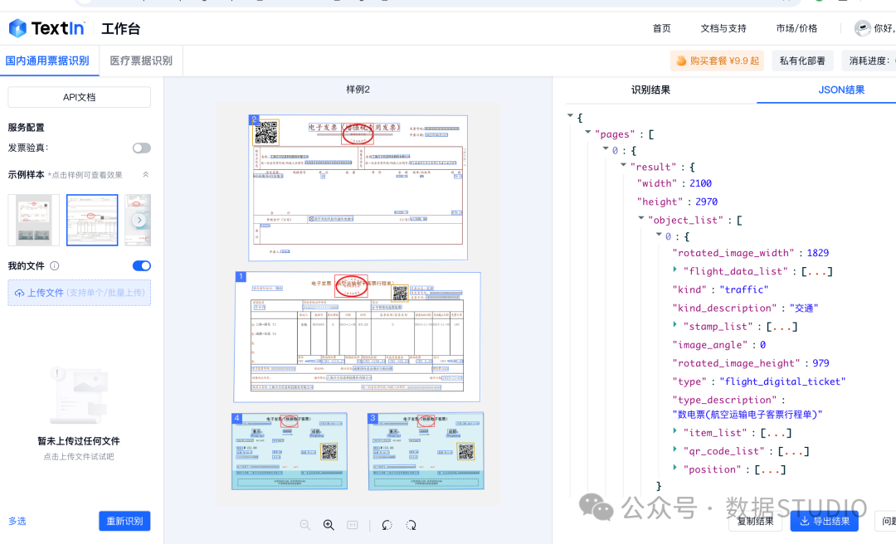Select the JSON结果 tab

(x=841, y=90)
